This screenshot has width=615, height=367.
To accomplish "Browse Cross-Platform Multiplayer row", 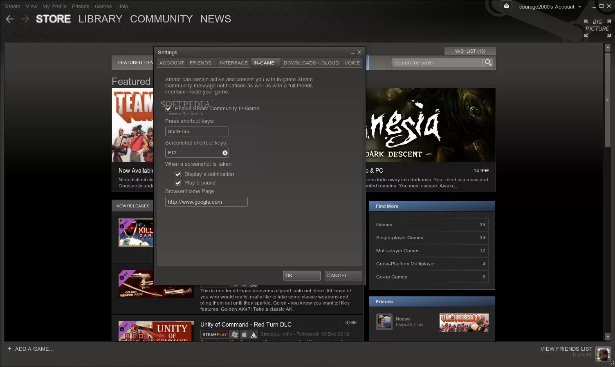I will 432,264.
